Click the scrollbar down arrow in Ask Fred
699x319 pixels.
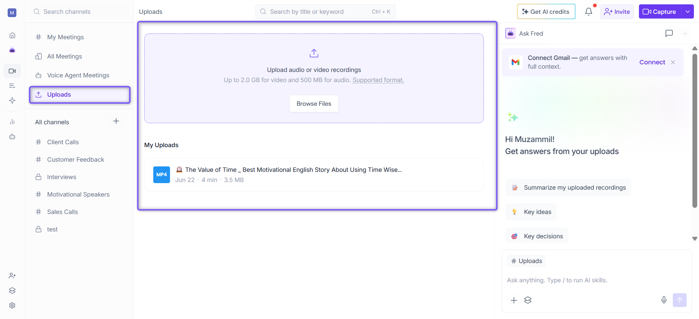[695, 239]
